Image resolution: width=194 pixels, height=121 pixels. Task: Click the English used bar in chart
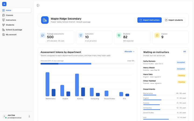[68, 94]
